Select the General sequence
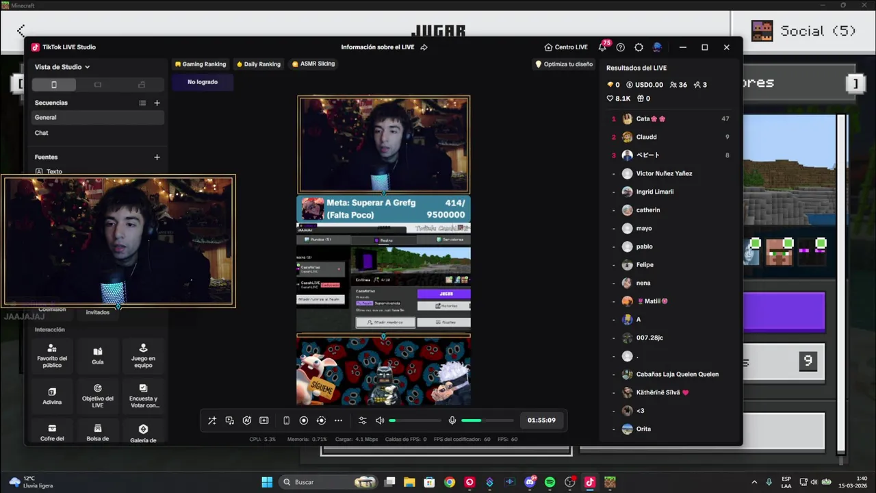This screenshot has width=876, height=493. tap(99, 117)
